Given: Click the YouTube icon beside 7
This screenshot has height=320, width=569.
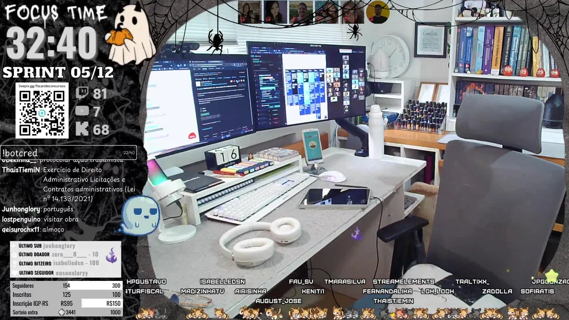Looking at the screenshot, I should pyautogui.click(x=82, y=112).
